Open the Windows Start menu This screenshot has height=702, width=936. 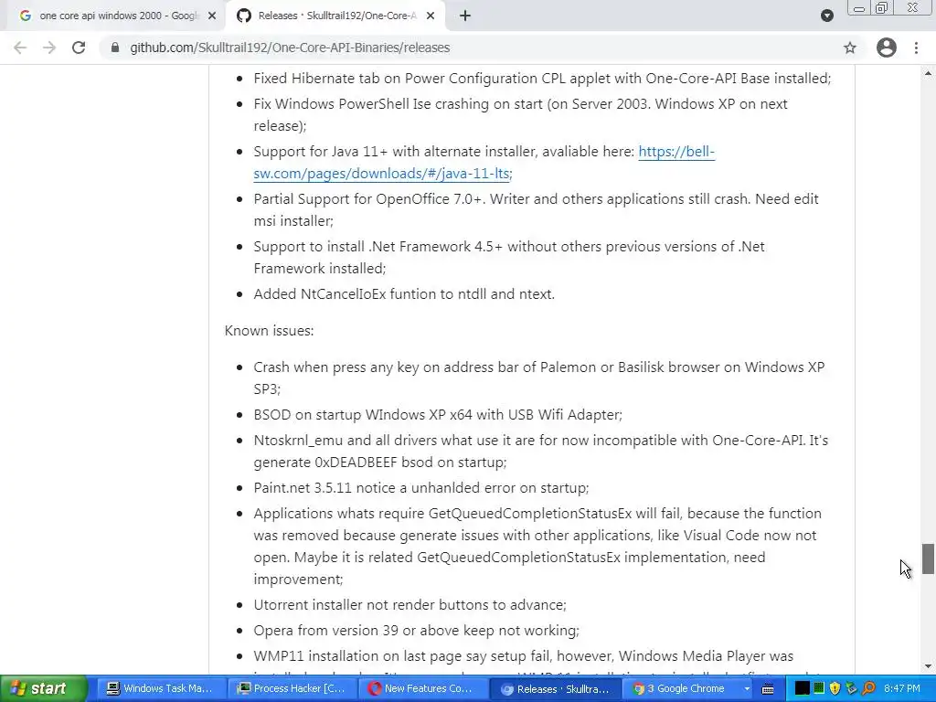pyautogui.click(x=43, y=689)
